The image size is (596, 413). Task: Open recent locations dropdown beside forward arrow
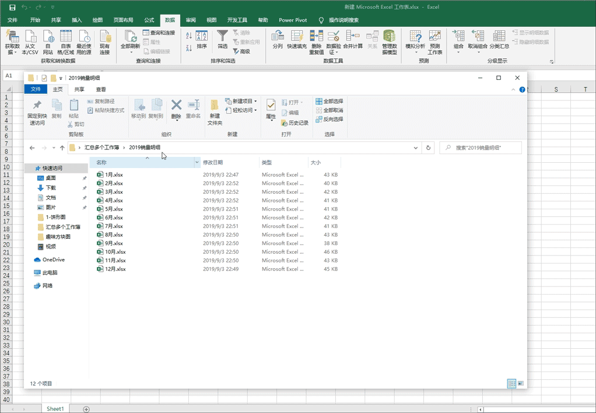point(54,148)
